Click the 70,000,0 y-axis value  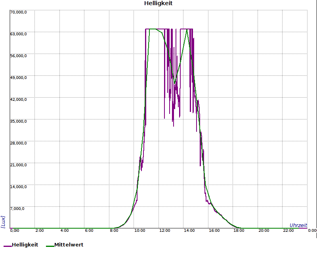tap(18, 12)
